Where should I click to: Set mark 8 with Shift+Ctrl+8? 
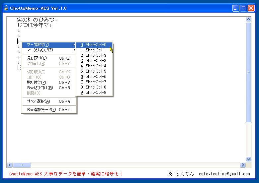(94, 87)
